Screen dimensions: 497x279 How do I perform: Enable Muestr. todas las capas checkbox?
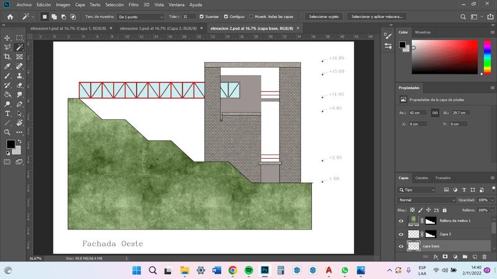[x=250, y=16]
